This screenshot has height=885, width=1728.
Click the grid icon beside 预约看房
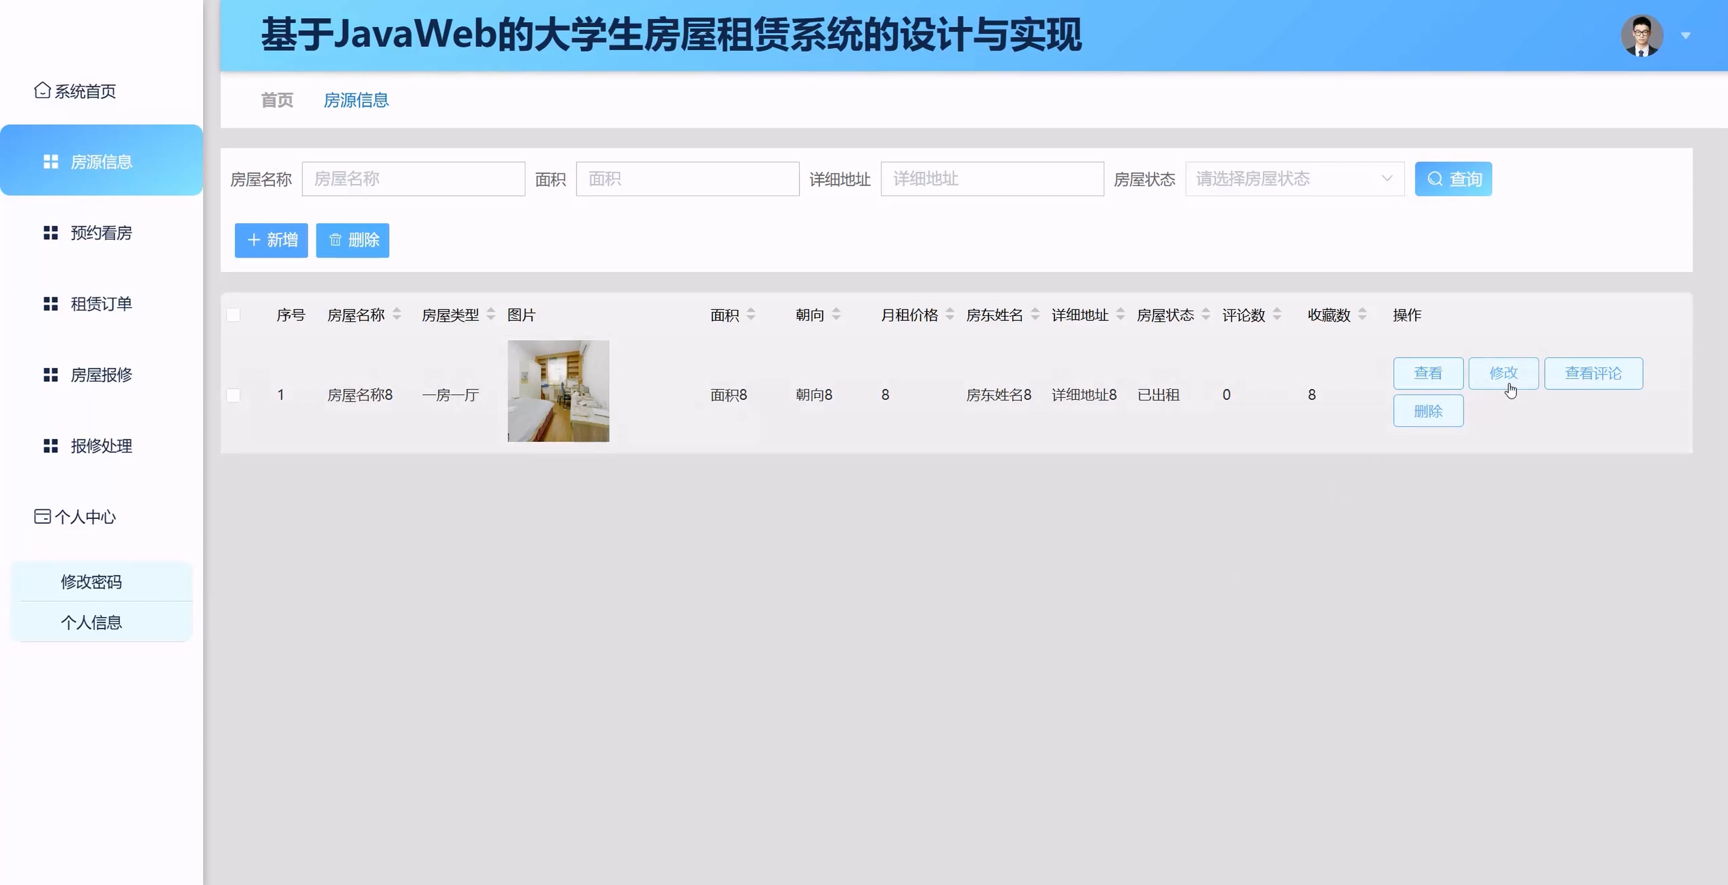tap(51, 232)
